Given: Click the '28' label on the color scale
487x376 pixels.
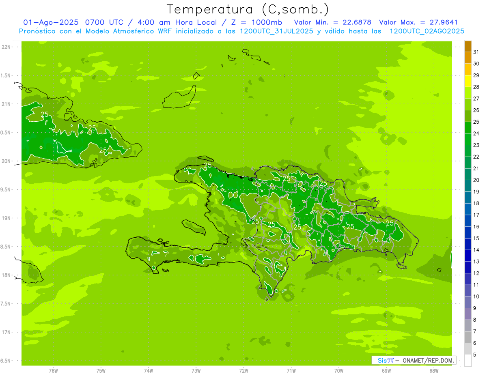Looking at the screenshot, I should tap(476, 87).
